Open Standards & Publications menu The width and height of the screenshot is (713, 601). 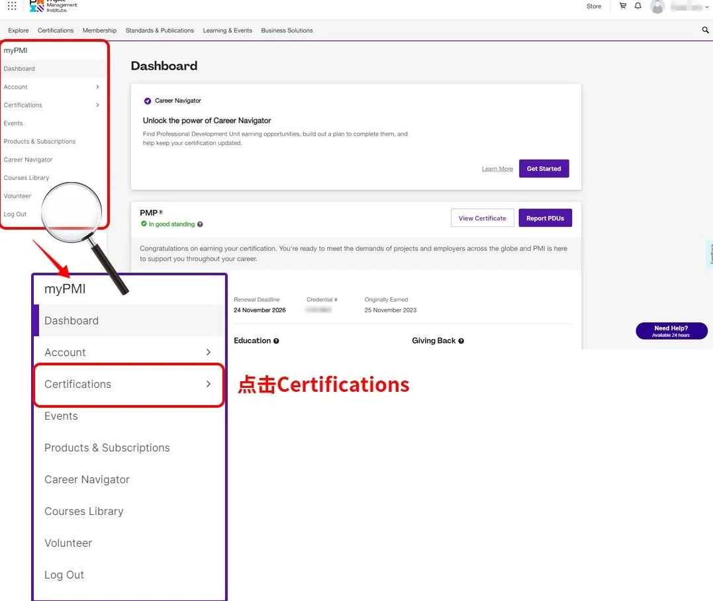[160, 30]
